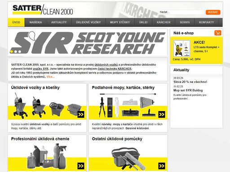Open news item Sleva 20 % na všechno!

tap(190, 82)
